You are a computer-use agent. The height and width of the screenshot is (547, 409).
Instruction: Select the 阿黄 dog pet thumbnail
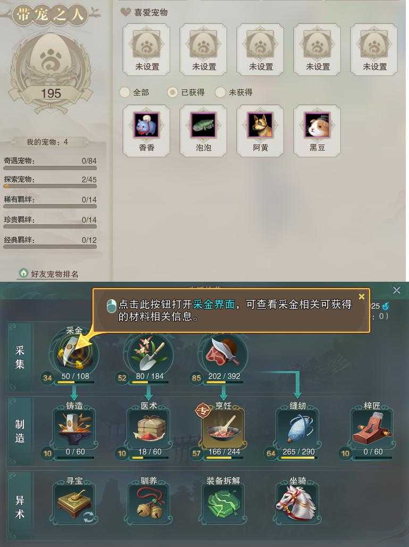tap(260, 131)
